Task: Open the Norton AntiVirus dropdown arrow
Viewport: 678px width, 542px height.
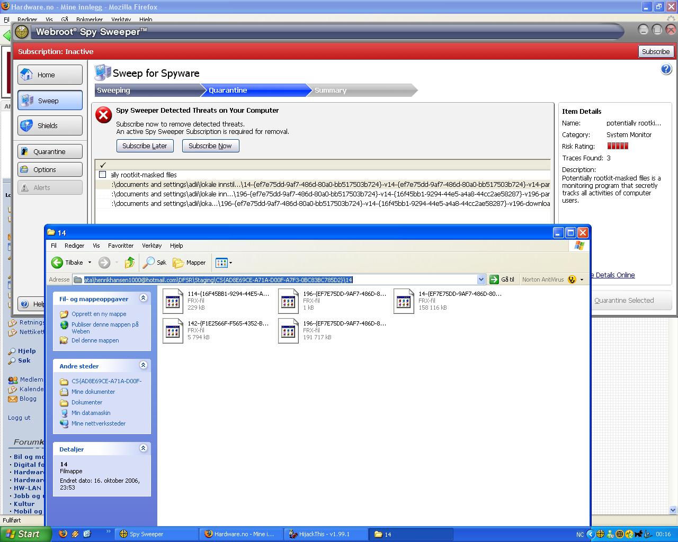Action: [582, 279]
